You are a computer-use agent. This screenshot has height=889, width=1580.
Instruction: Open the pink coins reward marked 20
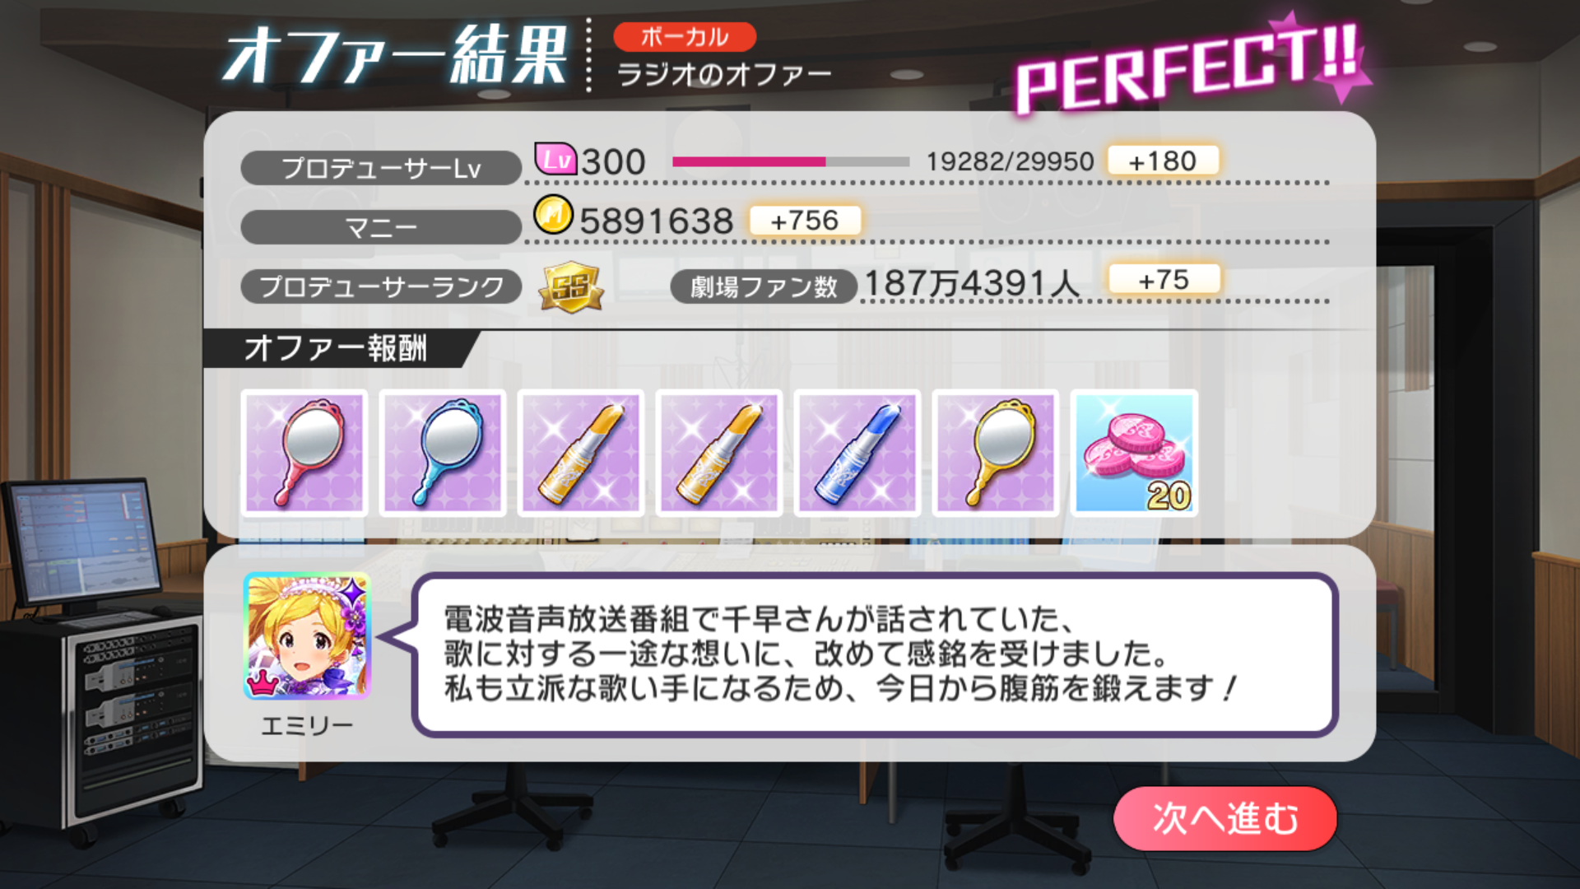coord(1134,453)
